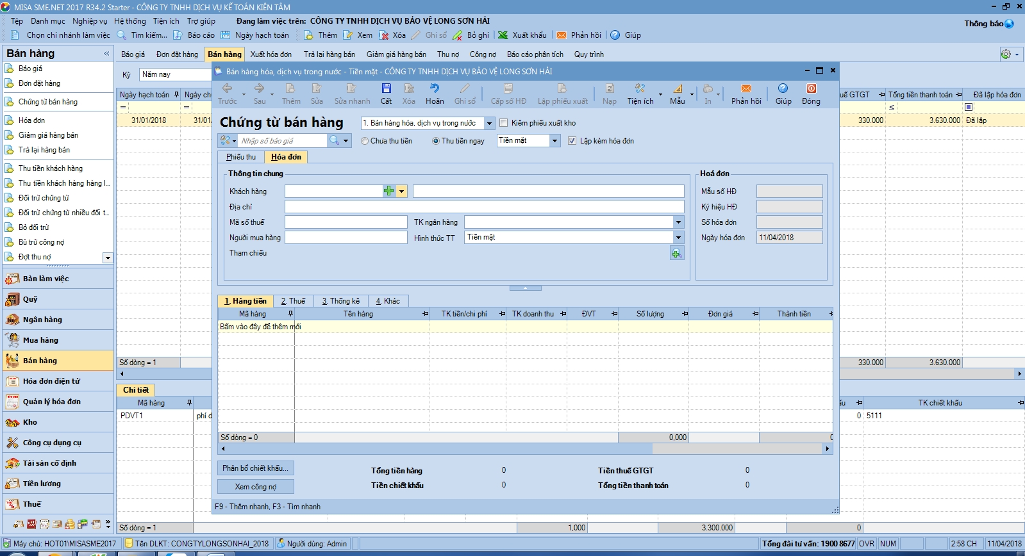Click the Mã số thuế input field

pyautogui.click(x=346, y=222)
